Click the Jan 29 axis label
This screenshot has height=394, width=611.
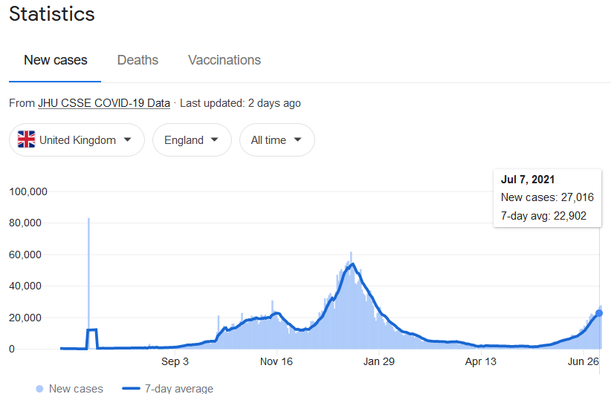[x=378, y=362]
